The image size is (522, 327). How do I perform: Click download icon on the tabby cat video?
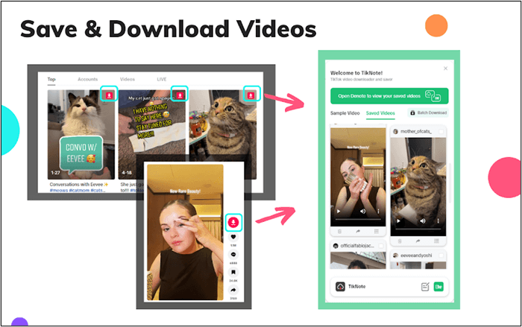tap(251, 94)
